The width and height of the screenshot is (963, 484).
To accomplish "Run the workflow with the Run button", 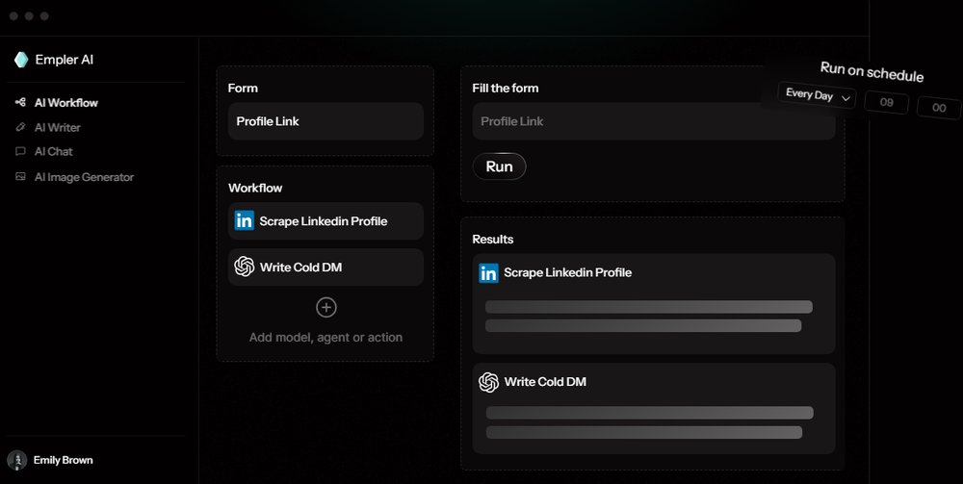I will coord(499,166).
